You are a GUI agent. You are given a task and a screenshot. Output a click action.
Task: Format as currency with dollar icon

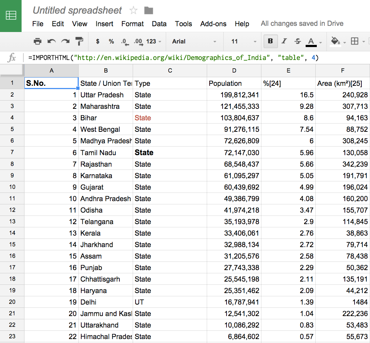[98, 41]
